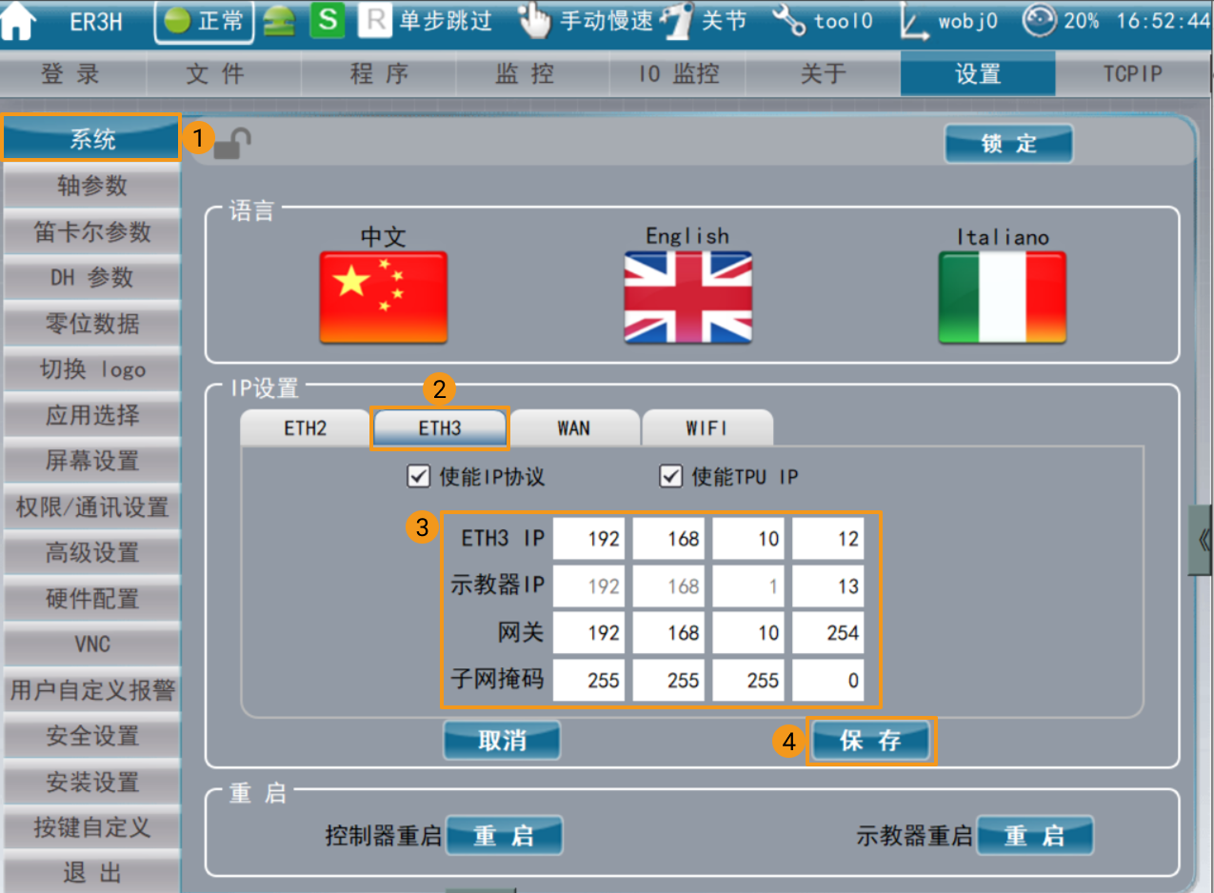Image resolution: width=1214 pixels, height=893 pixels.
Task: Click the 示教器IP last octet field 13
Action: point(828,586)
